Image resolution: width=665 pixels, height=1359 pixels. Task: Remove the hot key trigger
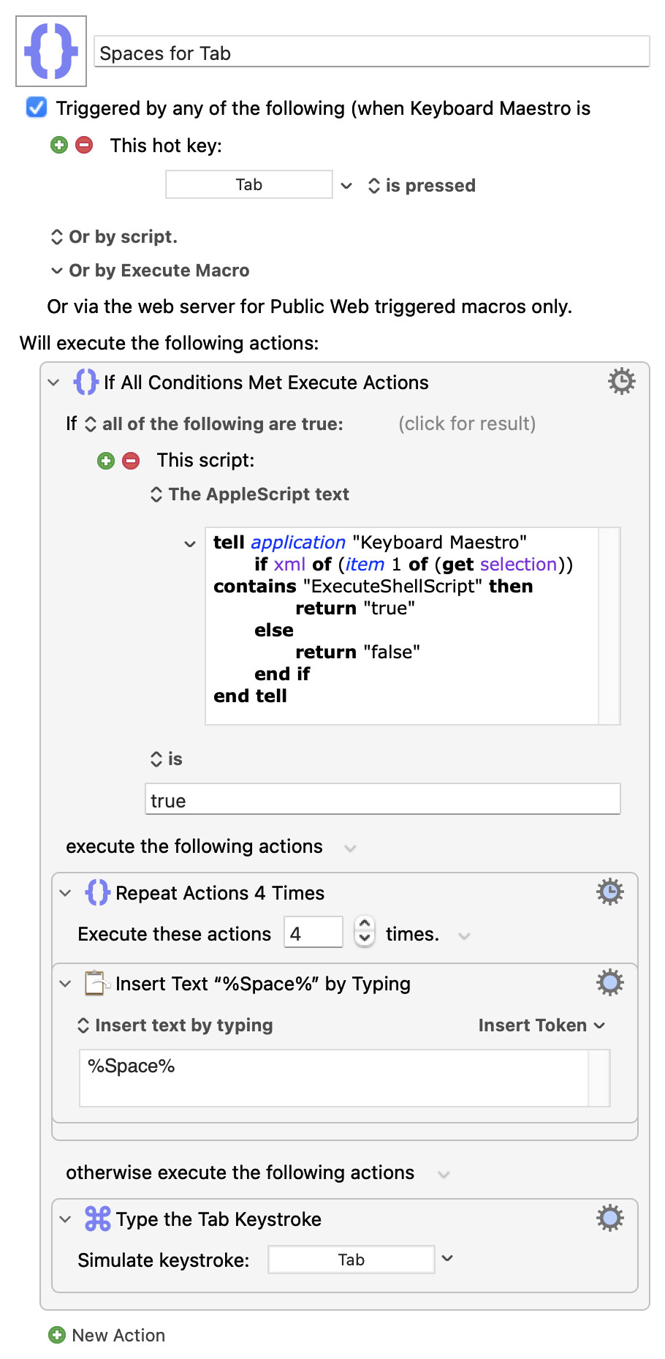pos(85,145)
